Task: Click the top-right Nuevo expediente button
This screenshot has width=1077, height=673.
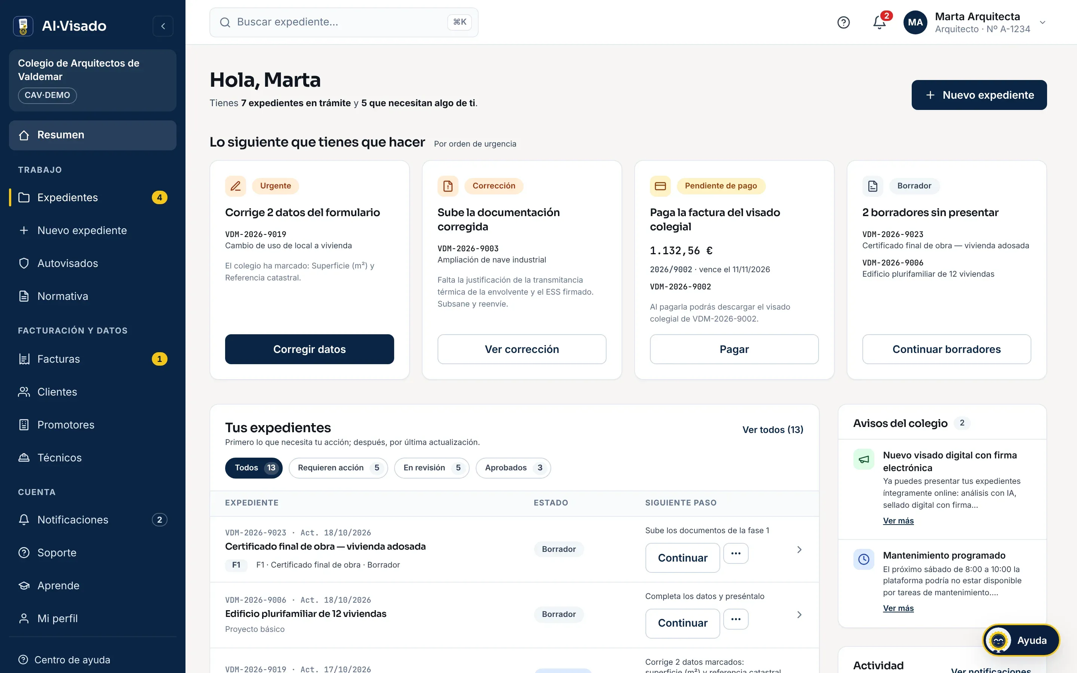Action: [979, 95]
